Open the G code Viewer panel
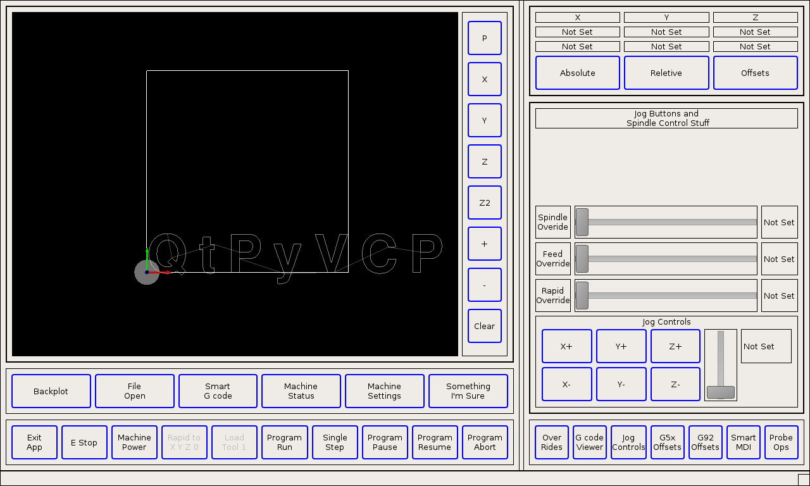This screenshot has width=810, height=486. click(590, 442)
